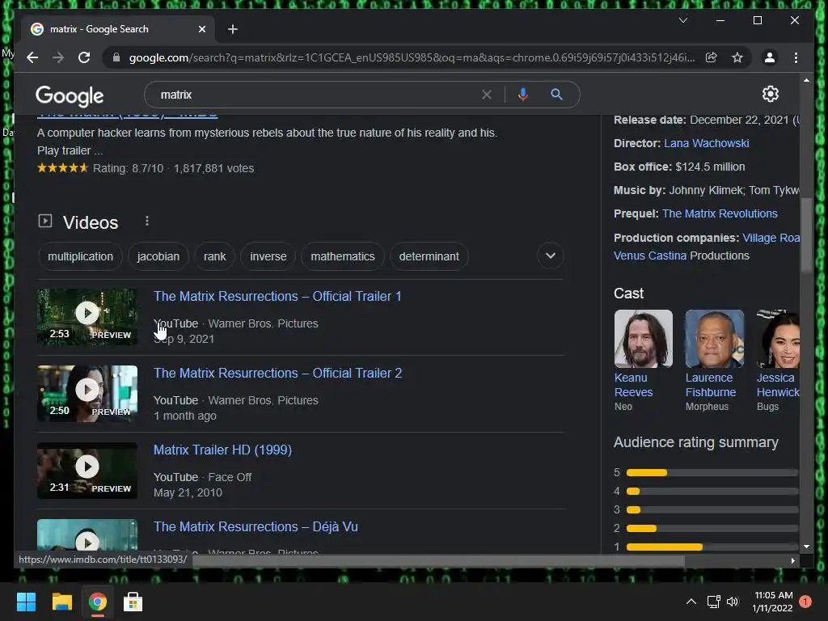This screenshot has width=828, height=621.
Task: Click 1-star audience rating bar
Action: [x=712, y=547]
